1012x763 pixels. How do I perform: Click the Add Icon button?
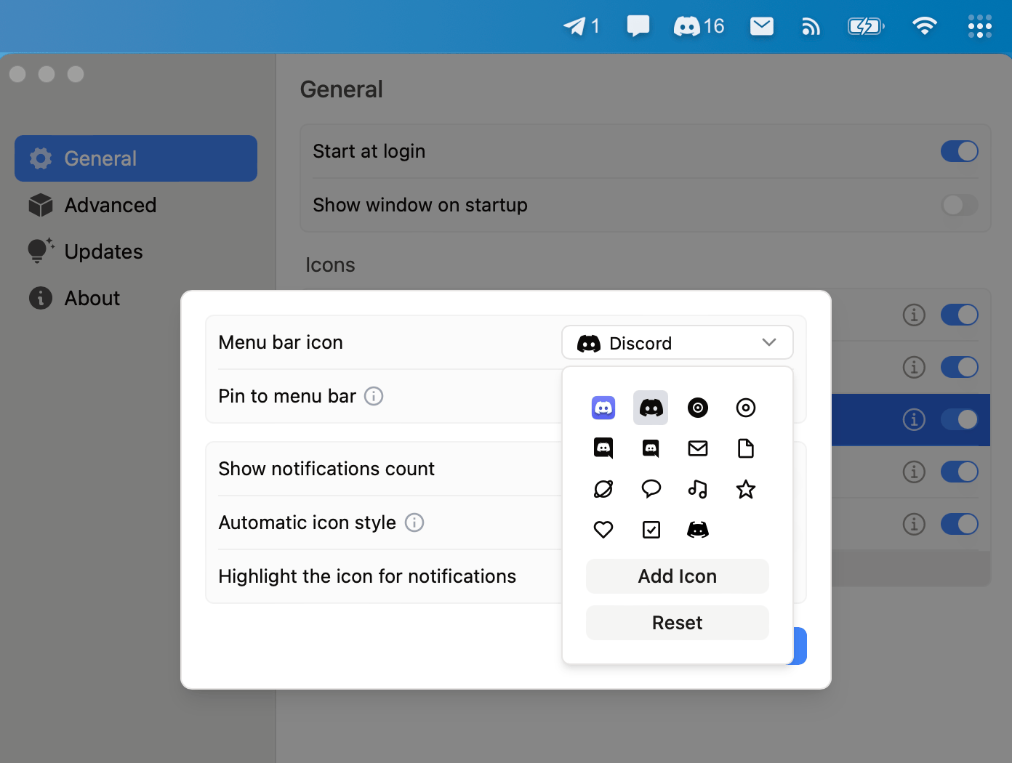[677, 576]
